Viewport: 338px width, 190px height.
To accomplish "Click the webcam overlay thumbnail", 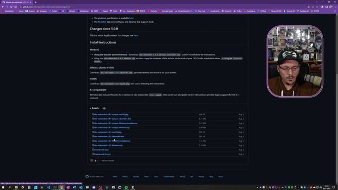I will tap(295, 61).
